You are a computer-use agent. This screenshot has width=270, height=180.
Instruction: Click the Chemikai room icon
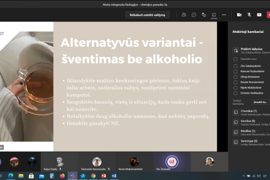[236, 112]
